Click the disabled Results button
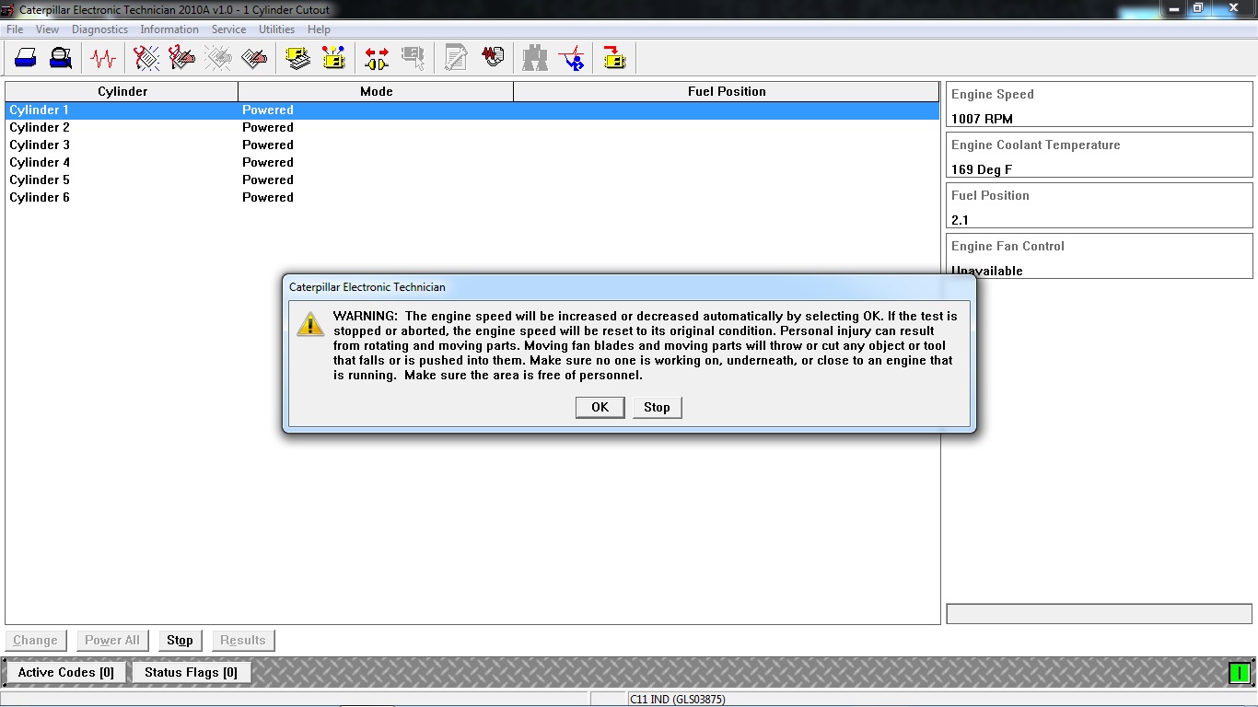 pos(243,640)
